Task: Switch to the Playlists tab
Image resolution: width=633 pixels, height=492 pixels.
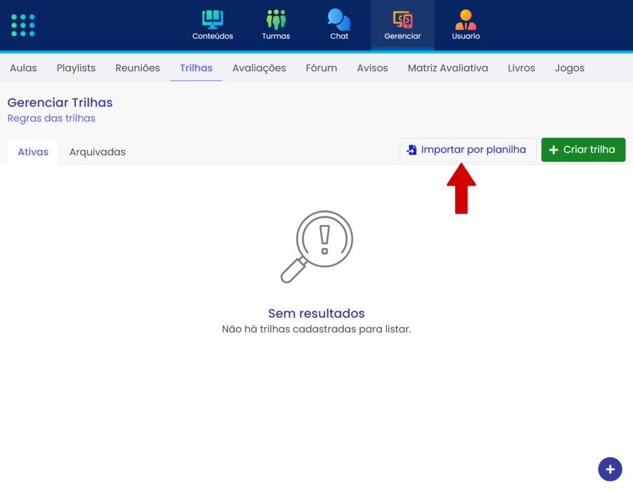Action: click(76, 67)
